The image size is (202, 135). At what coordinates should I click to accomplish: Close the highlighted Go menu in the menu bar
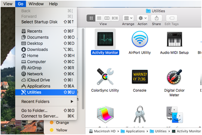click(x=21, y=4)
